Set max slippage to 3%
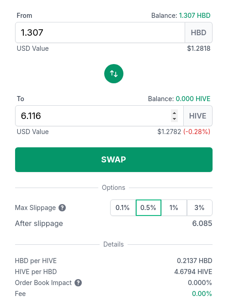Viewport: 229px width, 307px height. 199,208
